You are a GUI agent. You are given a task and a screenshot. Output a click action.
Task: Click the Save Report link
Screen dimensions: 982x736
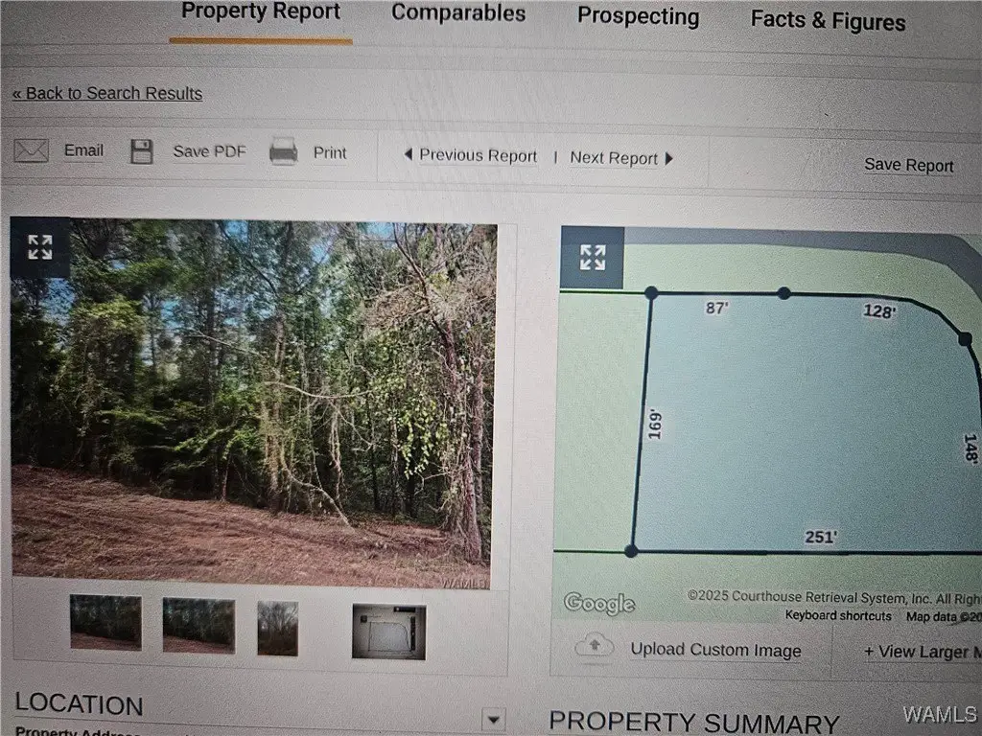[909, 165]
